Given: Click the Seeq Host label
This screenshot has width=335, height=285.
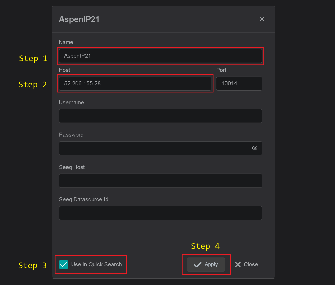Looking at the screenshot, I should 72,167.
